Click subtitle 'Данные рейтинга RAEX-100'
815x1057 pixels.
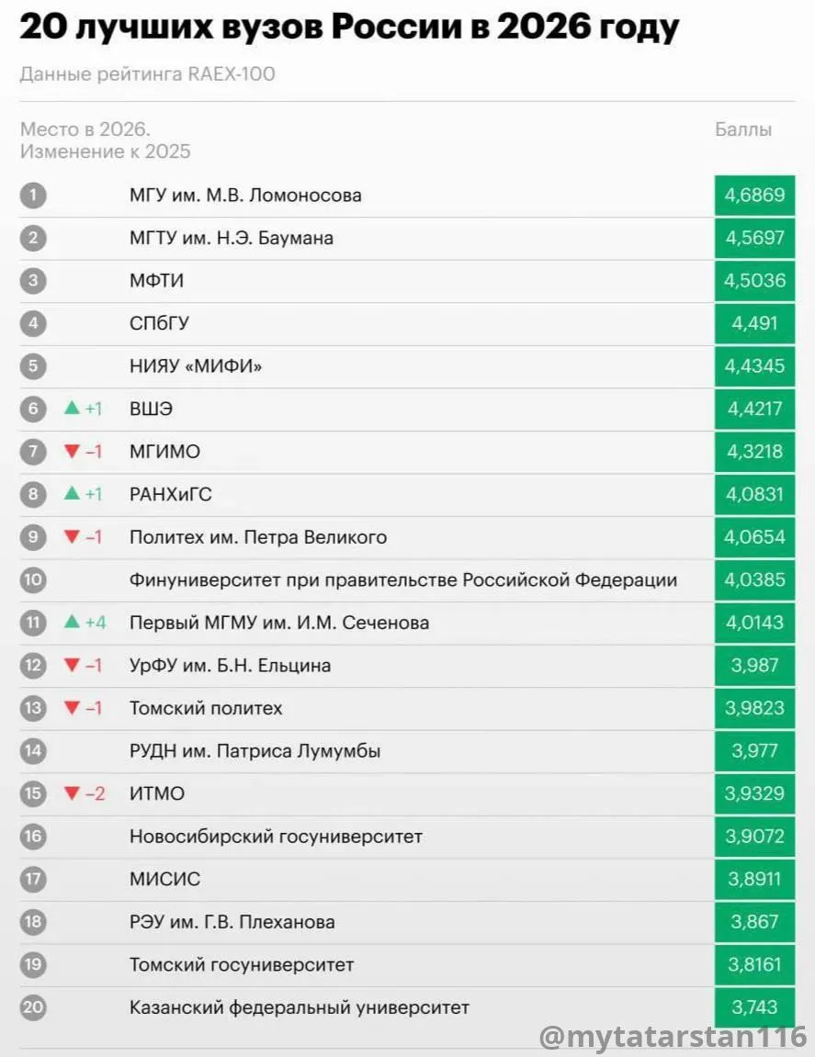point(148,73)
